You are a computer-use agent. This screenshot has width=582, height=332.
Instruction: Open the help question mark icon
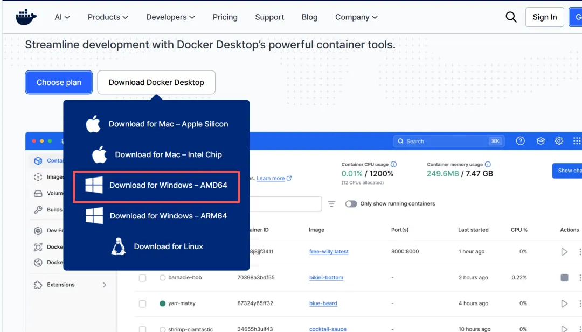(521, 141)
